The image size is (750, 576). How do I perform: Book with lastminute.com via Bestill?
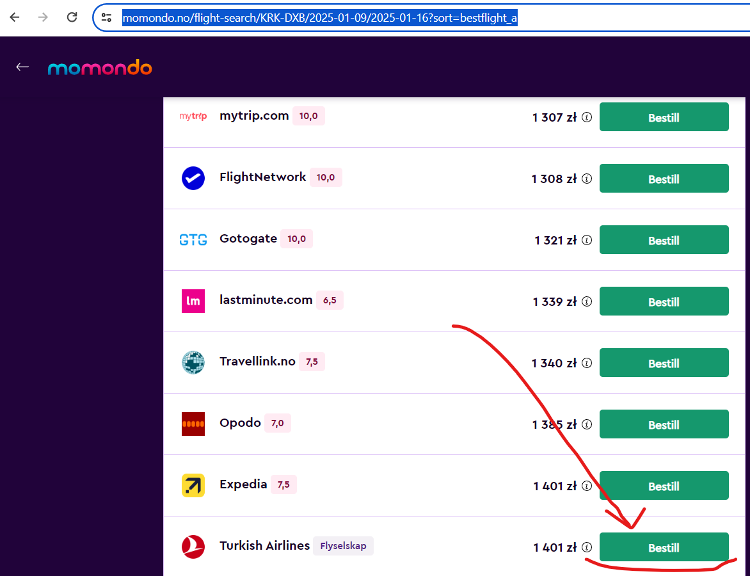[664, 301]
